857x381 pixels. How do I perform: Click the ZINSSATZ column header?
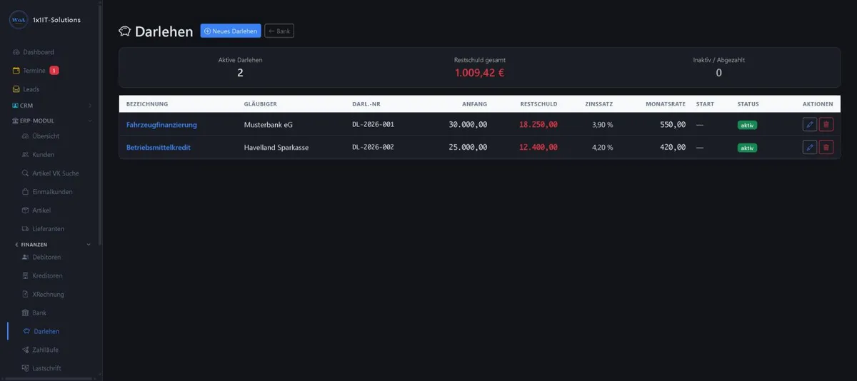pos(598,104)
